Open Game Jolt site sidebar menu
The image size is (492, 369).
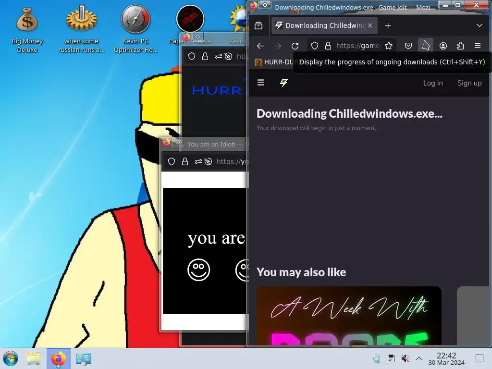[261, 83]
